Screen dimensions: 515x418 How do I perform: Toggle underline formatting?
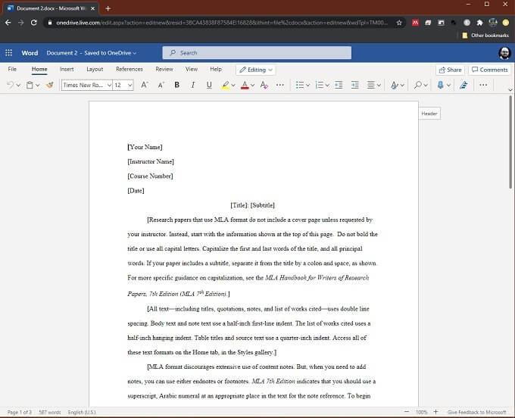209,86
